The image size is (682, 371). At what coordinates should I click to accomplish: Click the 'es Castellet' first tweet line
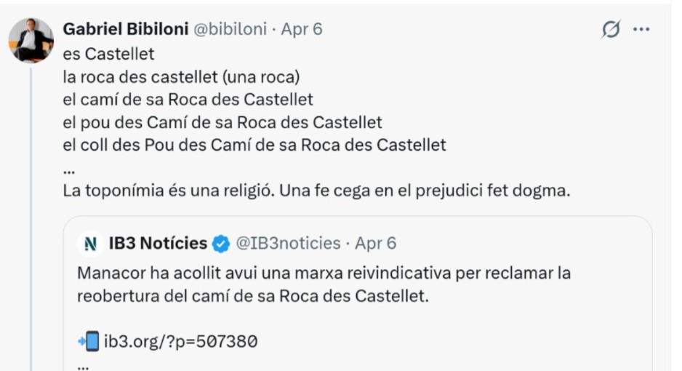click(109, 54)
